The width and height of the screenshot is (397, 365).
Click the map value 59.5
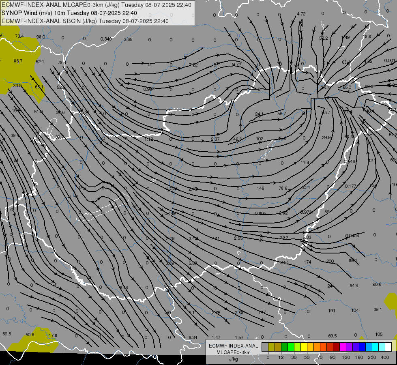pyautogui.click(x=7, y=334)
